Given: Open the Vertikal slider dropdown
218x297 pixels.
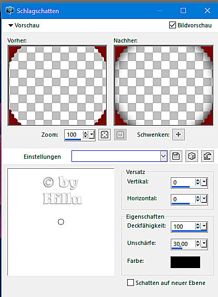Looking at the screenshot, I should click(x=204, y=182).
